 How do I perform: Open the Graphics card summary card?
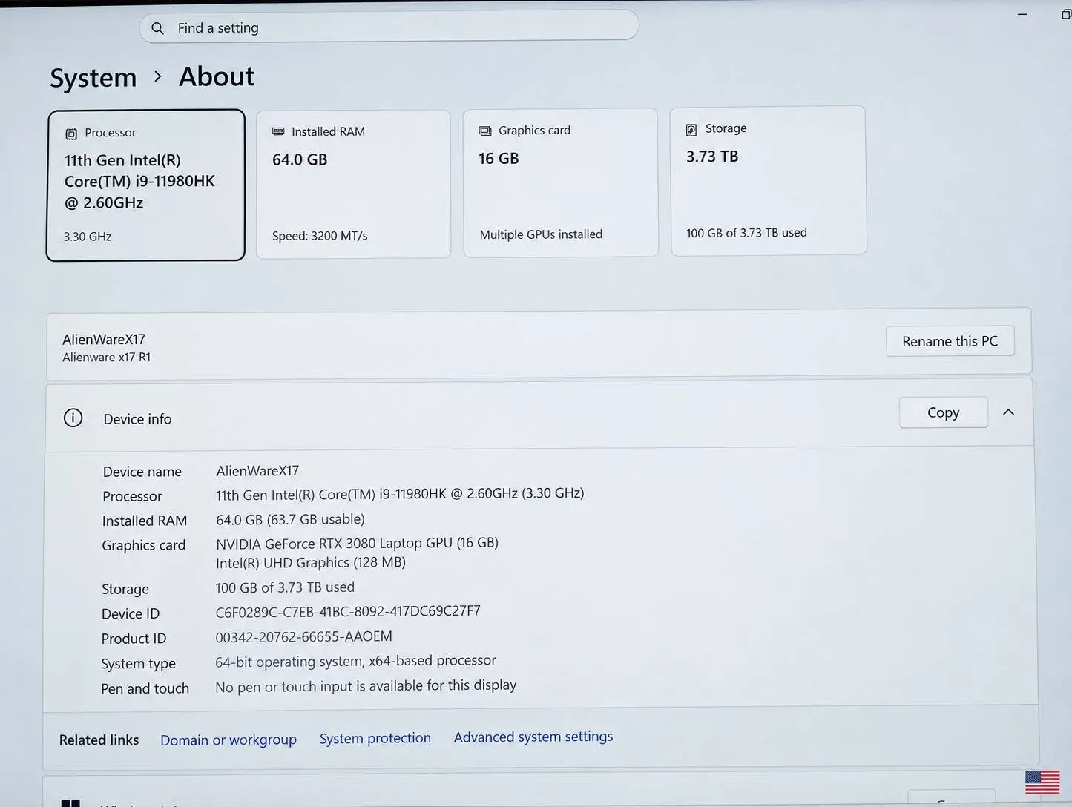560,182
